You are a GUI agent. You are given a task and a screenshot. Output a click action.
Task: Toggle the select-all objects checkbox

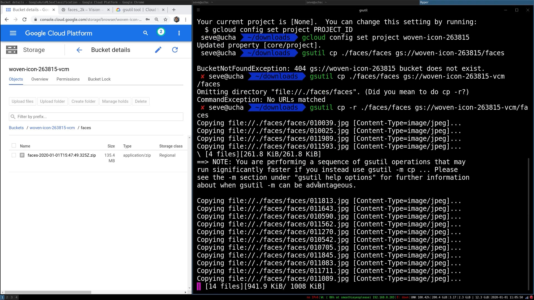tap(14, 146)
